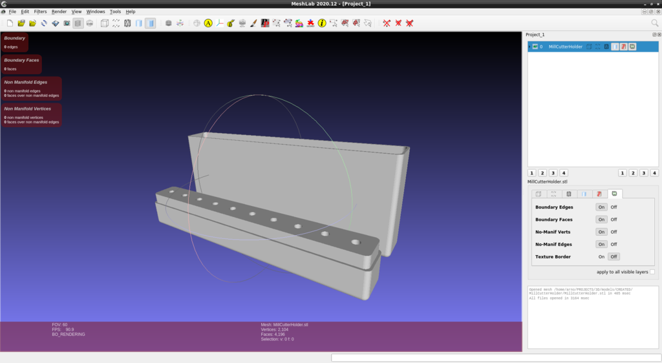Click the Import Mesh folder icon

pos(32,23)
